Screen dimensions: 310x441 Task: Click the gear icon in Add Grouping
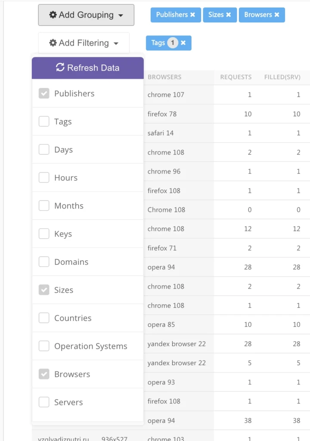point(53,15)
